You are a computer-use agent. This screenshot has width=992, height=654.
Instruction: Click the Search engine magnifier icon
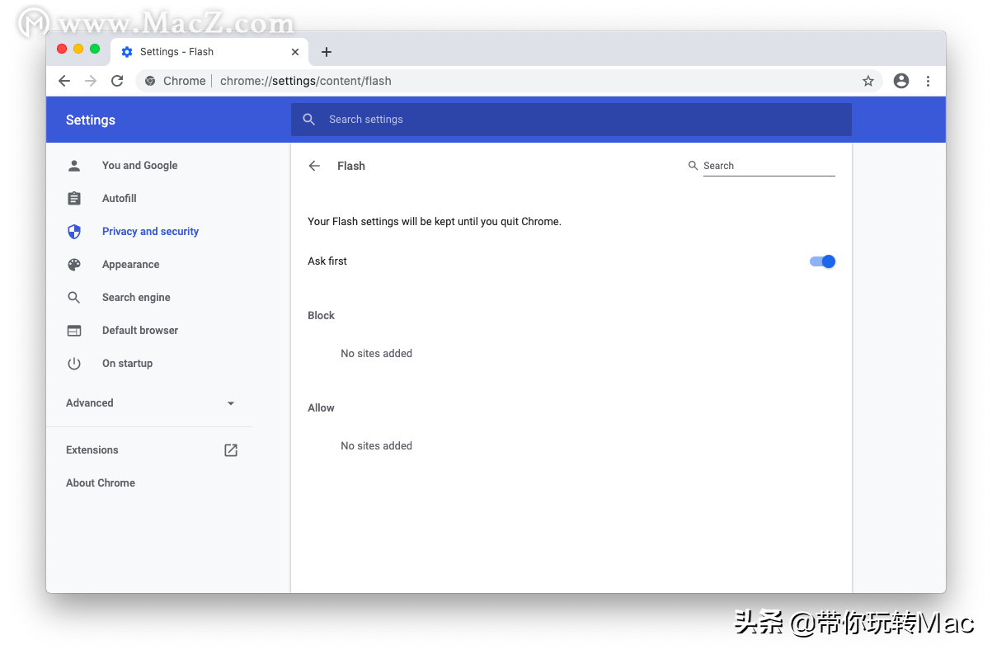click(74, 298)
